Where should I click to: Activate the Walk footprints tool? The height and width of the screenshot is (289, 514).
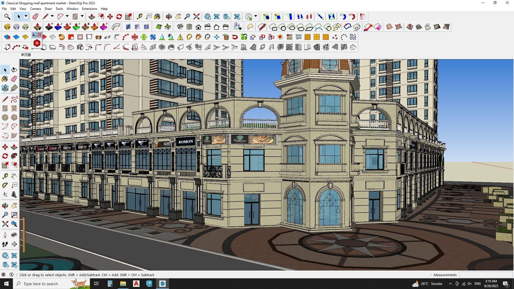coord(5,244)
